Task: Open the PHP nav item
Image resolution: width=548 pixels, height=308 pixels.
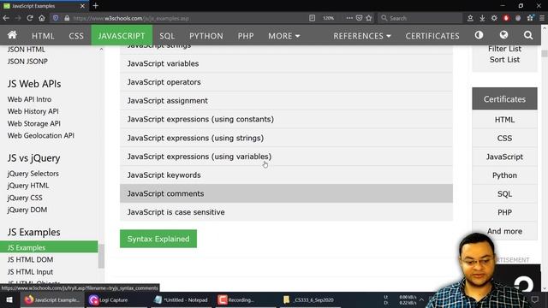Action: 246,36
